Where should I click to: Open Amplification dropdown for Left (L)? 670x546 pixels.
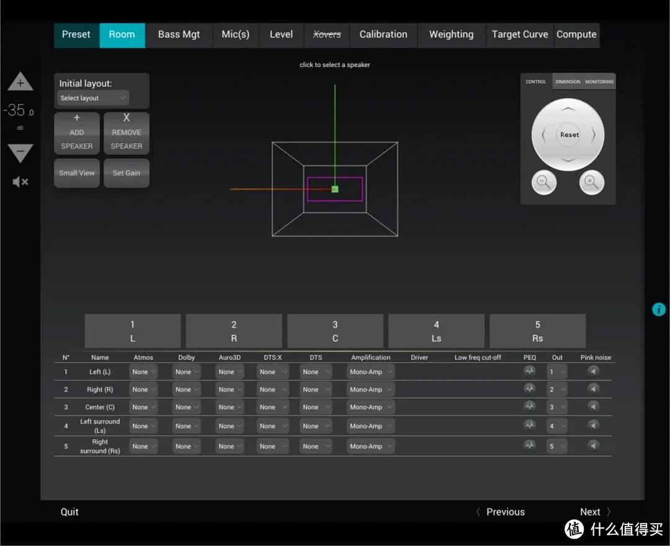pyautogui.click(x=370, y=372)
